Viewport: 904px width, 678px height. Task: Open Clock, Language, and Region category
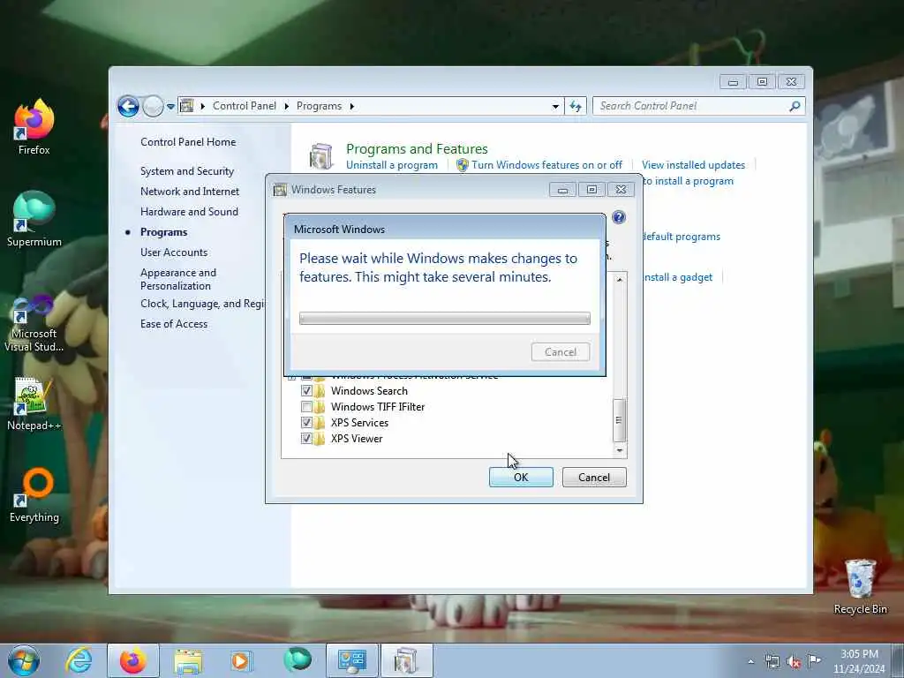click(202, 304)
